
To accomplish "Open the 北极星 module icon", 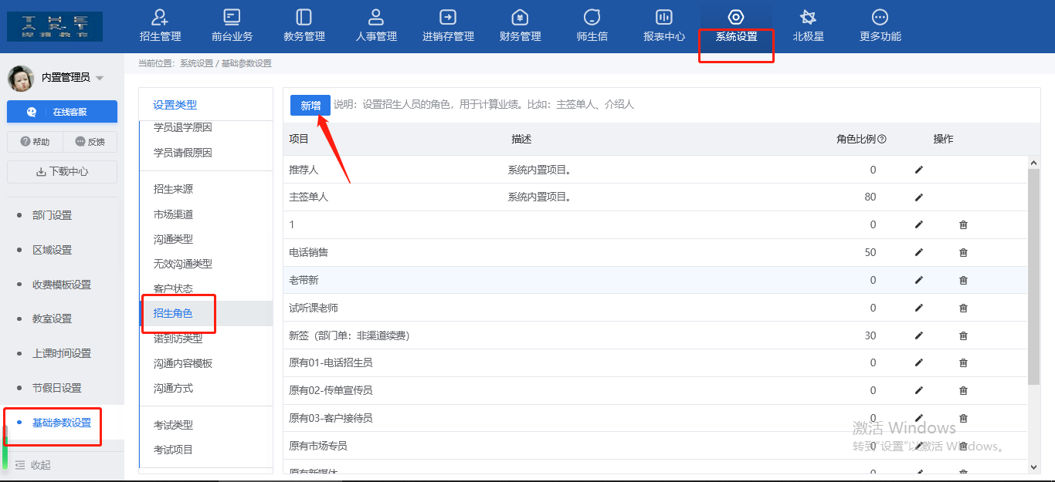I will coord(808,17).
